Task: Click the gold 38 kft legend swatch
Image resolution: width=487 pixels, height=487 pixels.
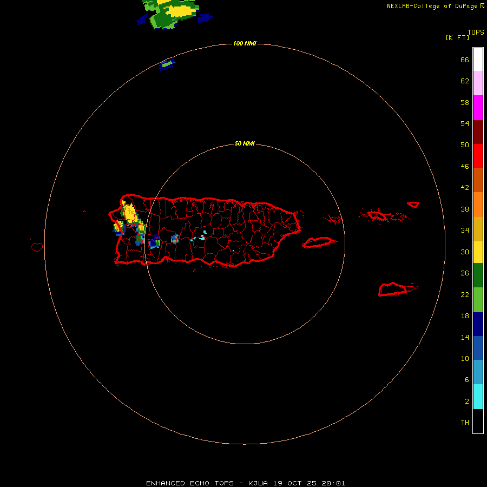Action: click(478, 229)
